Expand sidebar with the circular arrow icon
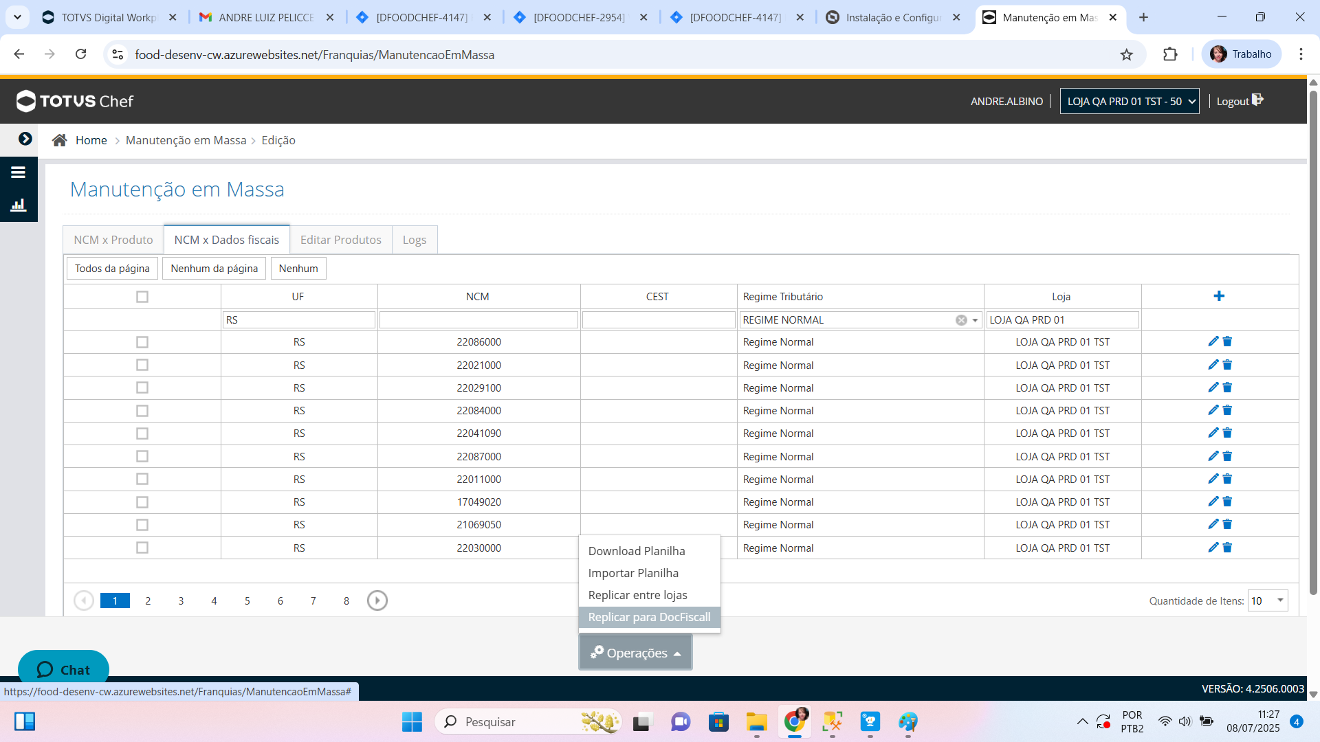1320x742 pixels. click(25, 139)
